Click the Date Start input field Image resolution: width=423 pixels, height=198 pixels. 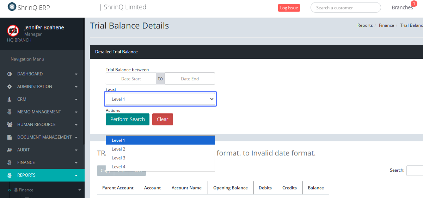click(x=131, y=79)
